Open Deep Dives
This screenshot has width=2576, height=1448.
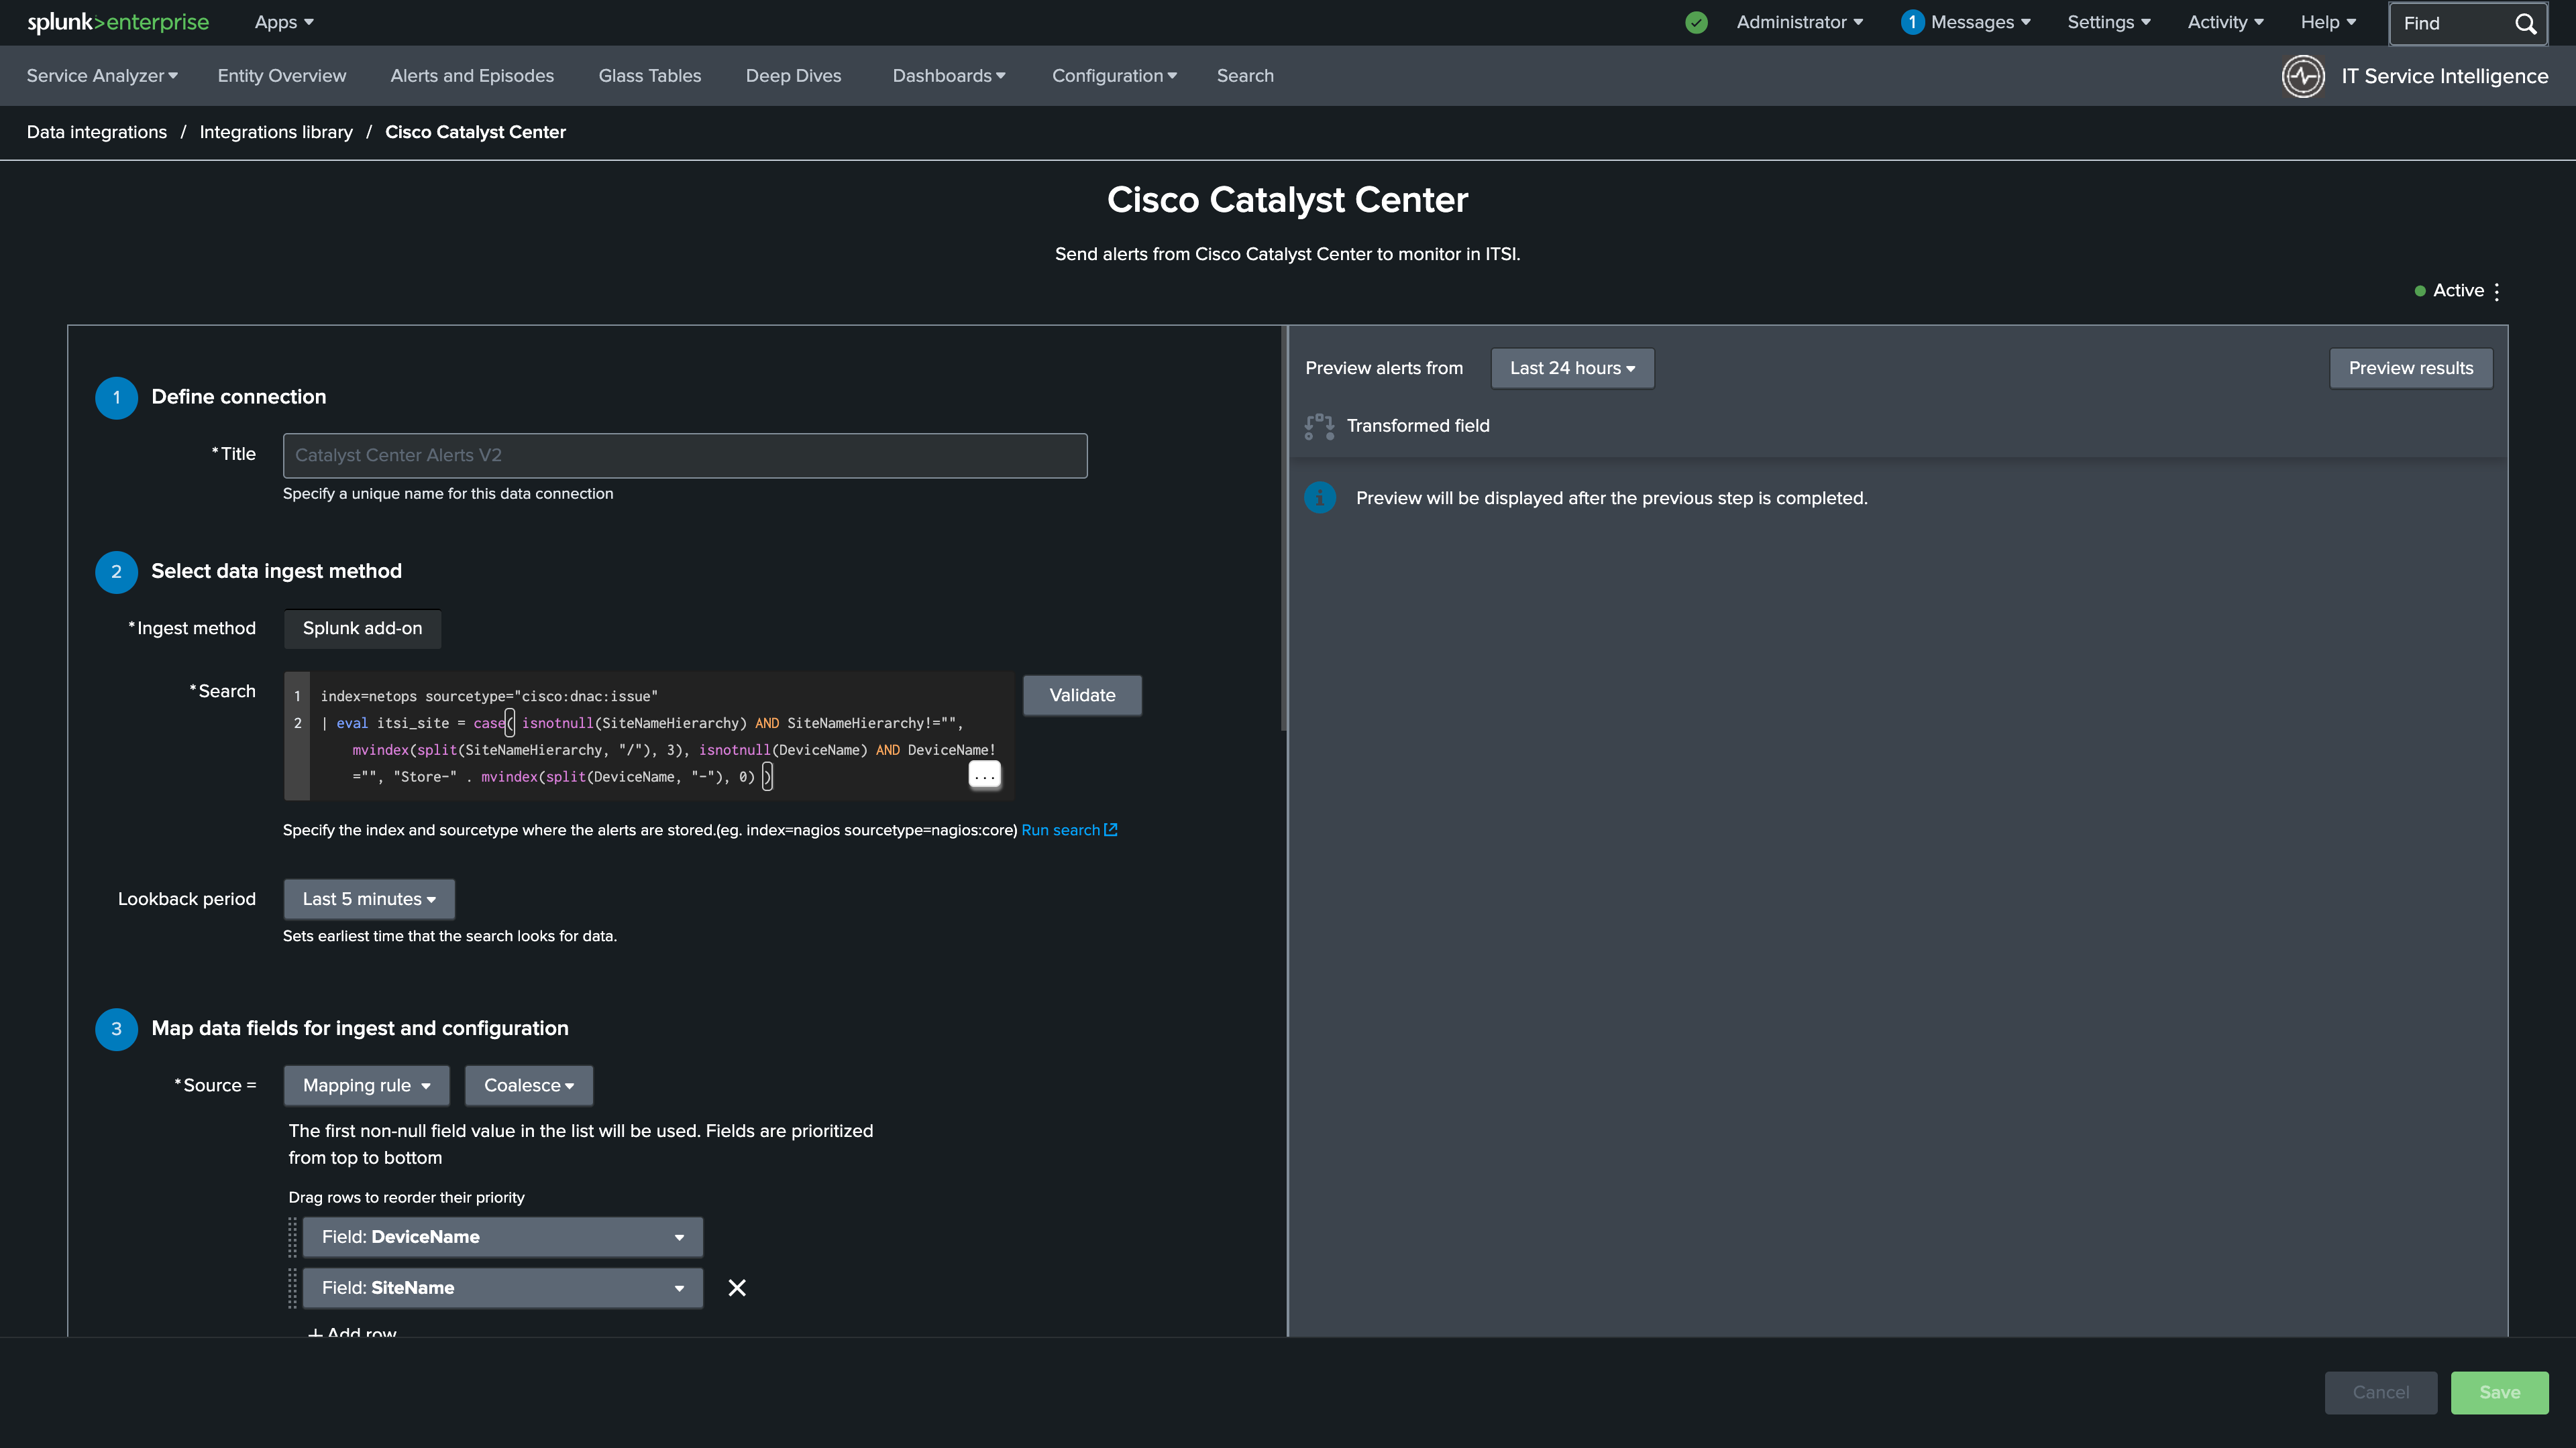(794, 76)
